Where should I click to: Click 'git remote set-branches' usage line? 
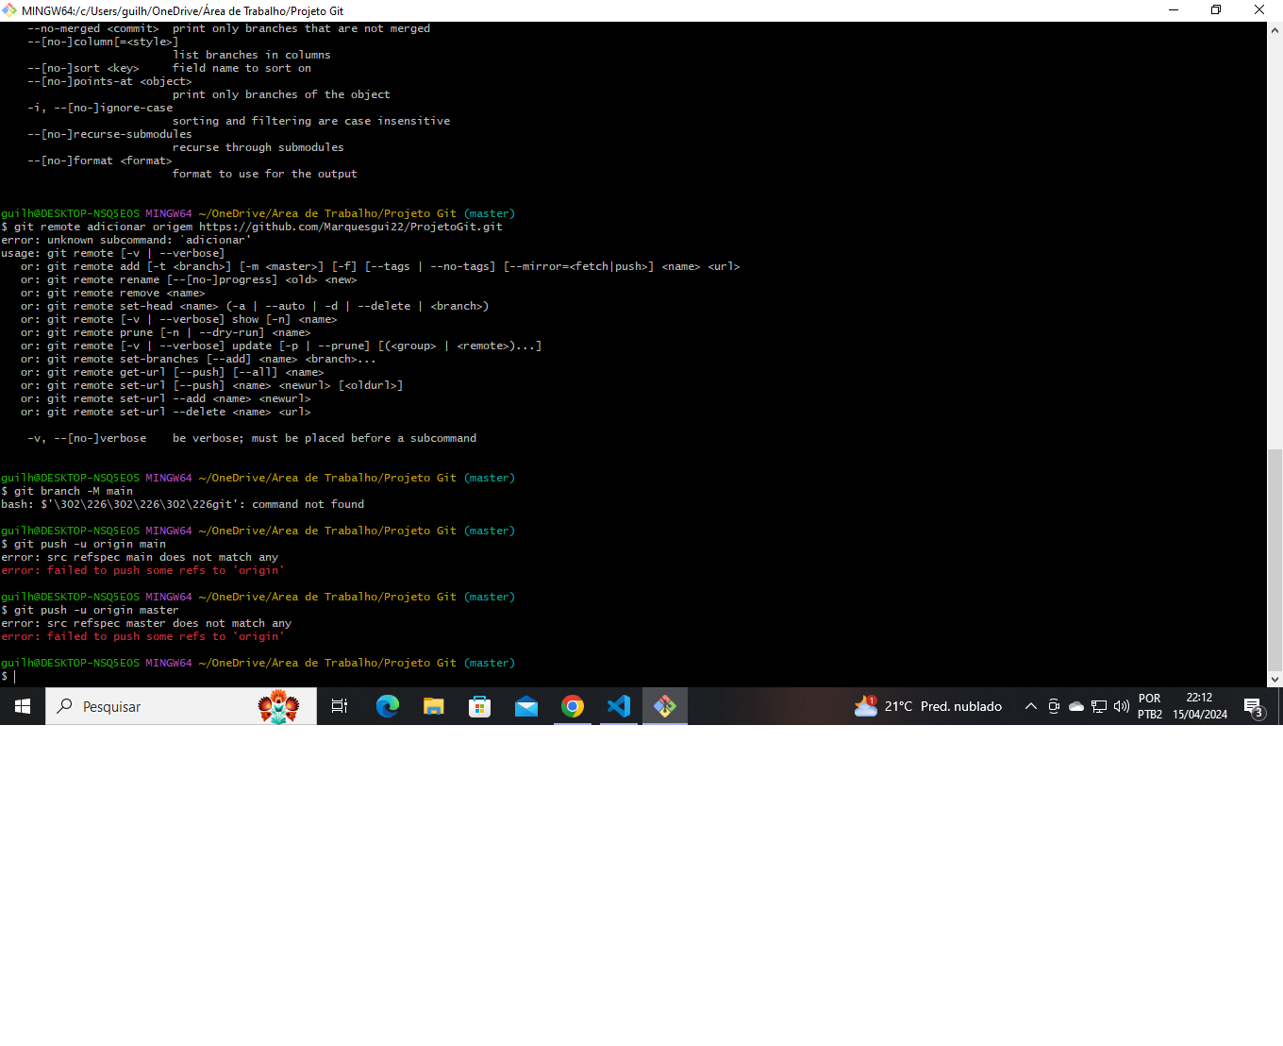coord(198,359)
